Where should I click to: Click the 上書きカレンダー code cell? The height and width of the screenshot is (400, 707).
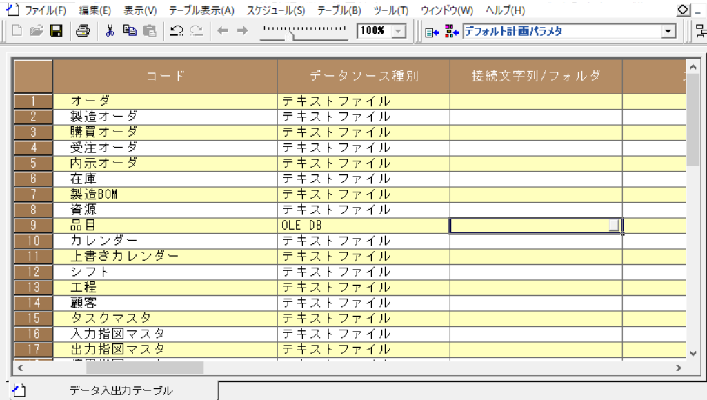pyautogui.click(x=165, y=256)
